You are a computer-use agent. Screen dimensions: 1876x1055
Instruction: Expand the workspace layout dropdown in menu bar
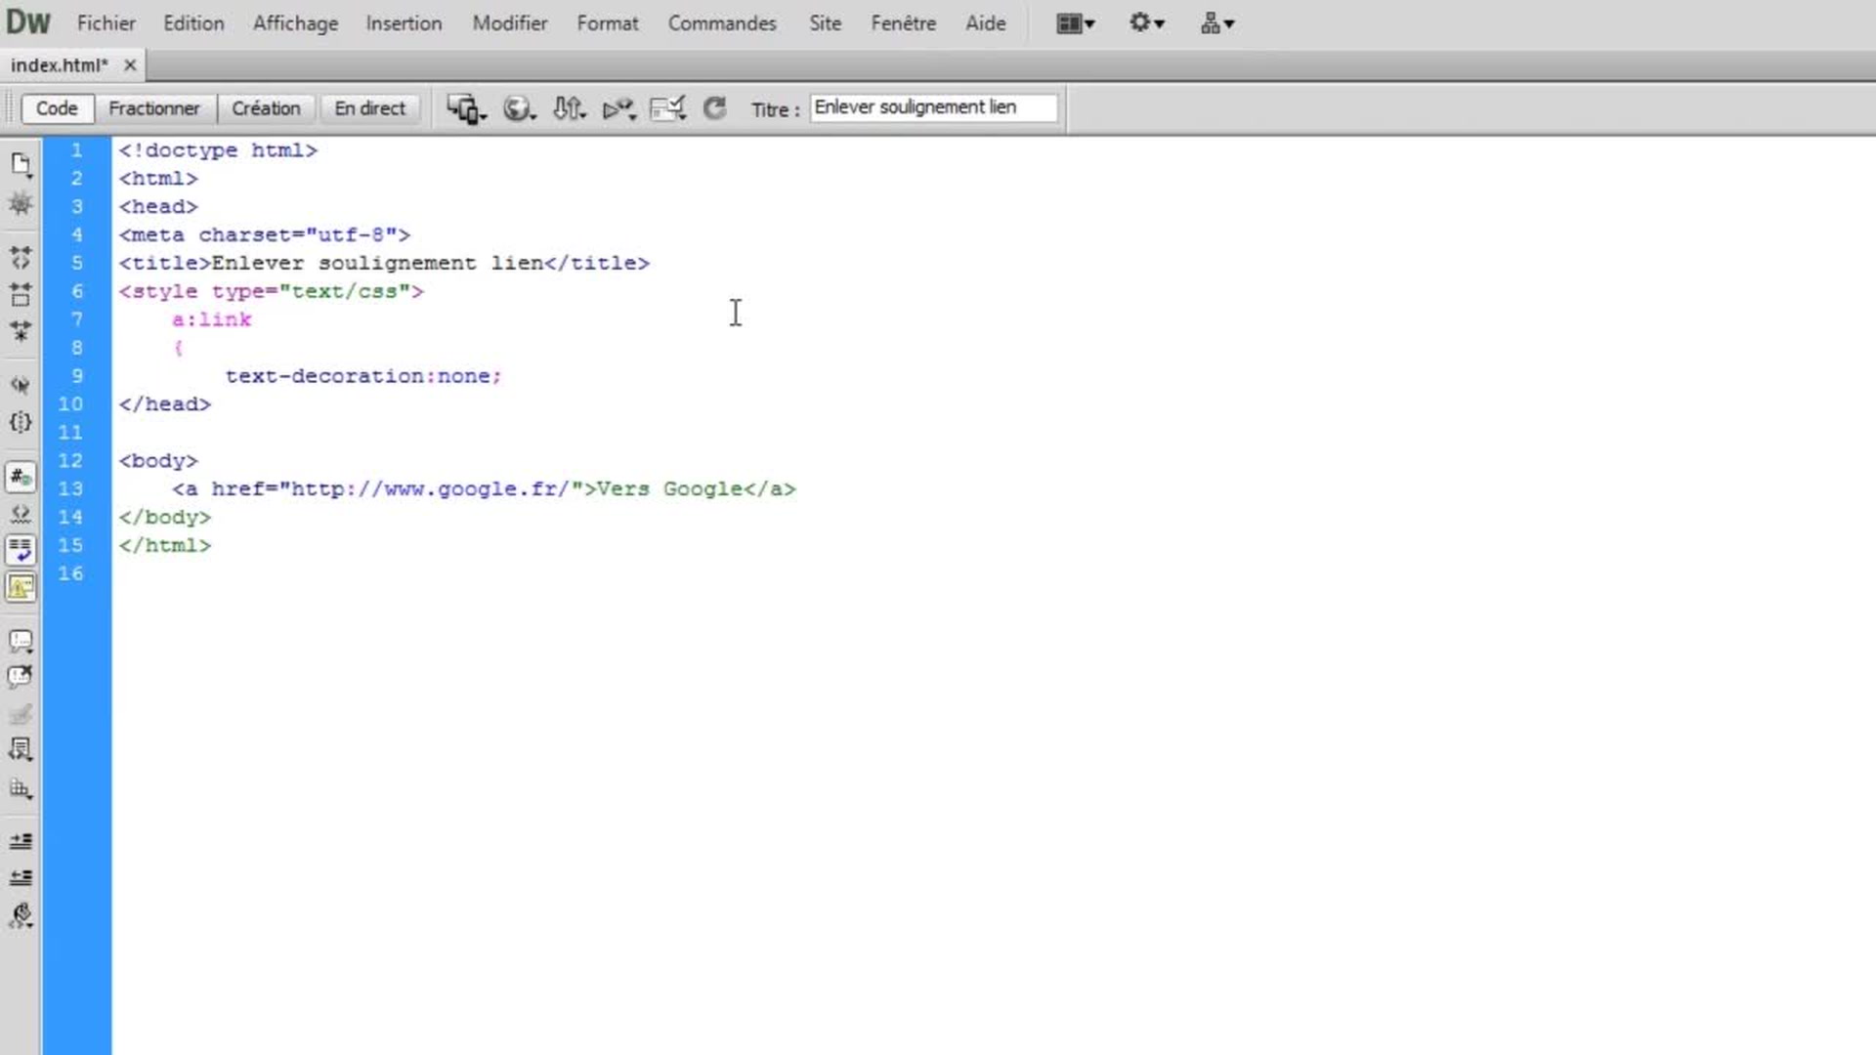coord(1075,23)
